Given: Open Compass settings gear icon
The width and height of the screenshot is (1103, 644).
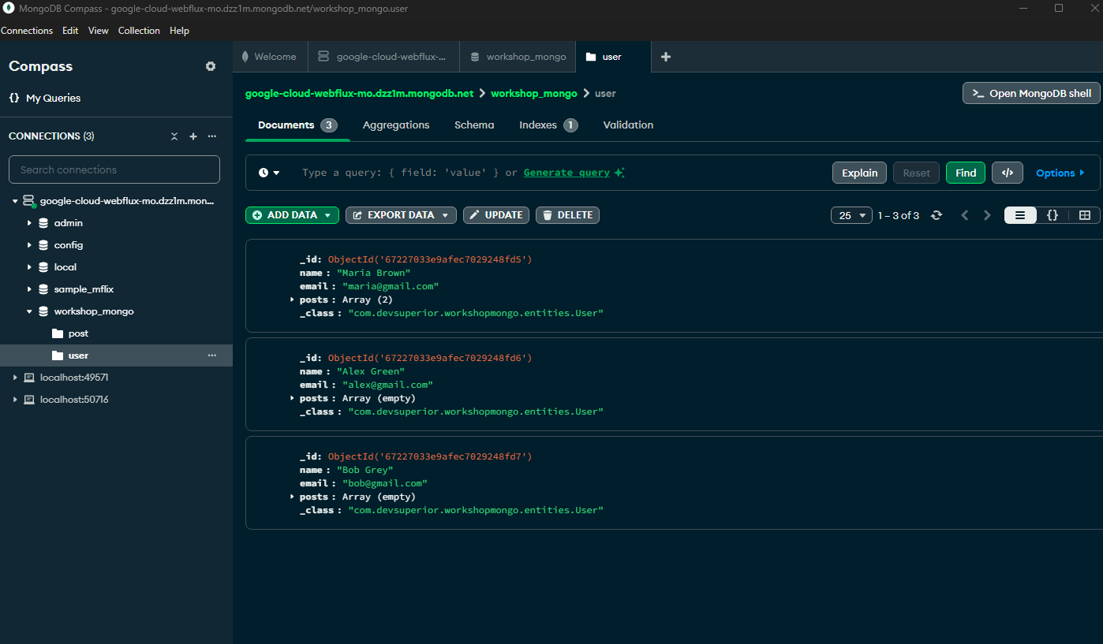Looking at the screenshot, I should point(211,66).
